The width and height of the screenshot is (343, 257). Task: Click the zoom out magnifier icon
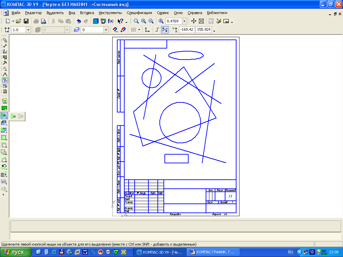click(151, 21)
